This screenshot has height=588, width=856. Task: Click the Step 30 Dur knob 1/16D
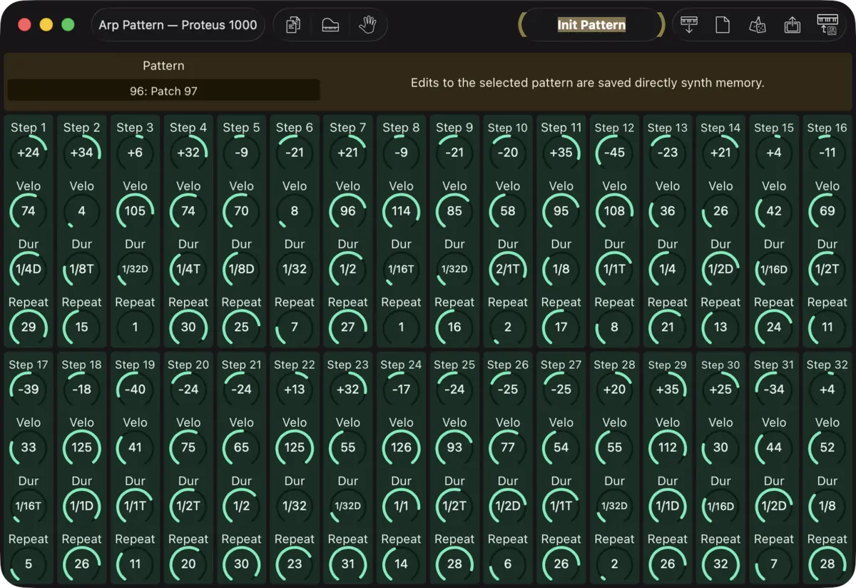720,505
